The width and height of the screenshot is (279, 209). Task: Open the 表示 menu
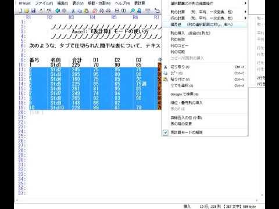tap(78, 3)
